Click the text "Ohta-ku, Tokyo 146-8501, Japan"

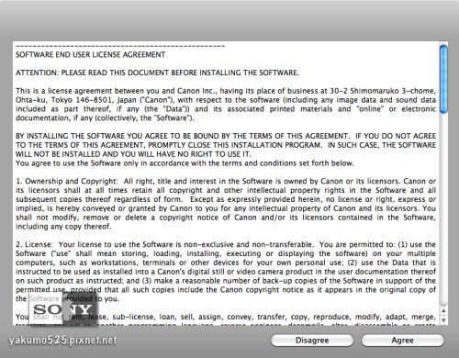click(x=76, y=100)
